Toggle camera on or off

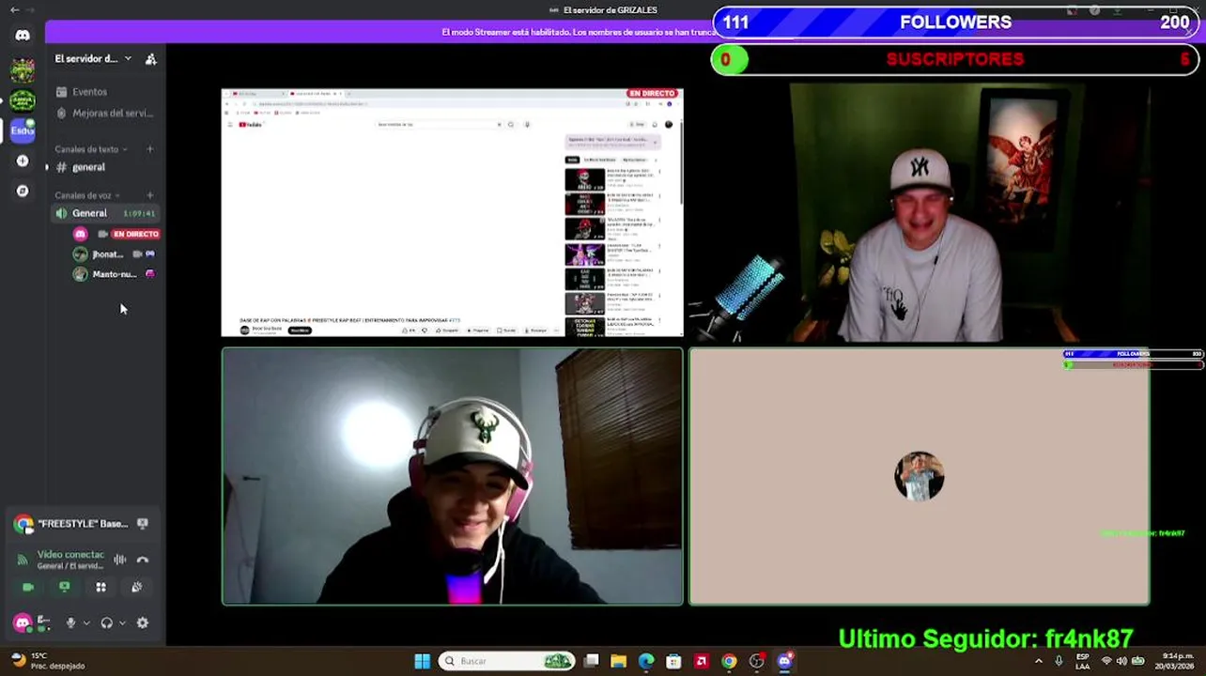tap(28, 587)
